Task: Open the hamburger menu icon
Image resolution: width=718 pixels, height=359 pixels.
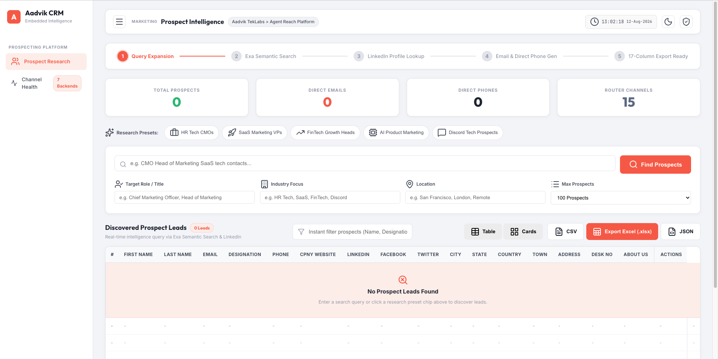Action: [119, 22]
